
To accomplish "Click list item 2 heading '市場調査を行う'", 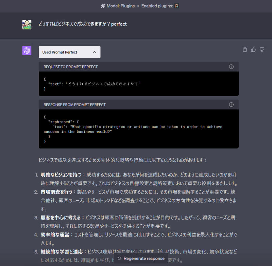I will click(x=56, y=192).
